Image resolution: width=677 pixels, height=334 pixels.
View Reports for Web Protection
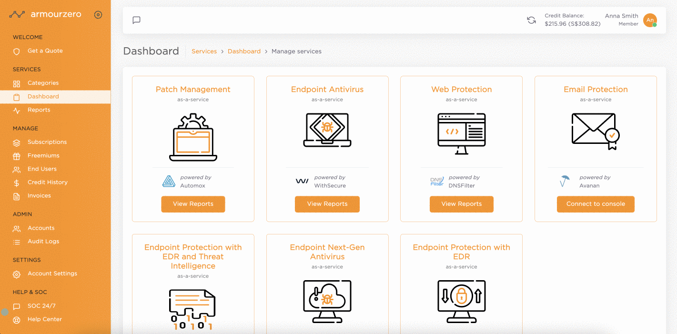tap(462, 204)
